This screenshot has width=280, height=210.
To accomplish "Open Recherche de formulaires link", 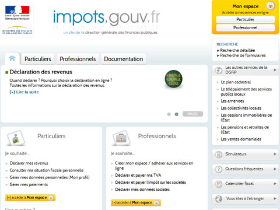I will point(243,55).
